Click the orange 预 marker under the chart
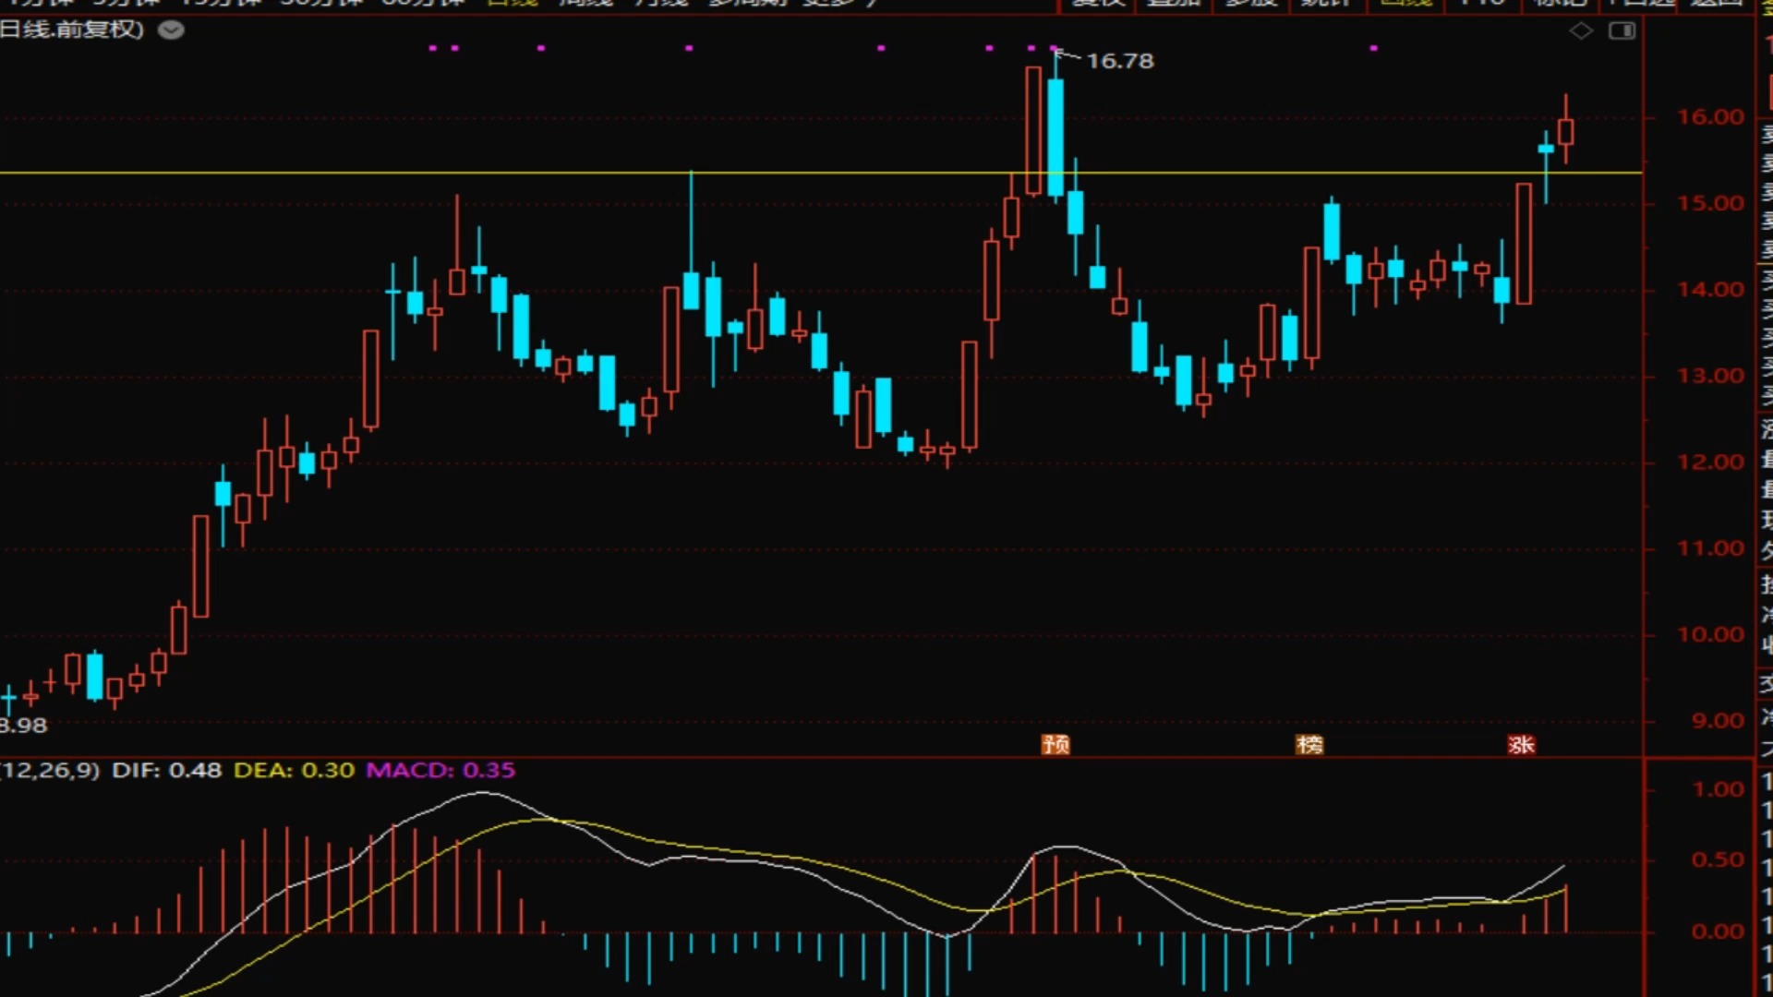 tap(1055, 744)
